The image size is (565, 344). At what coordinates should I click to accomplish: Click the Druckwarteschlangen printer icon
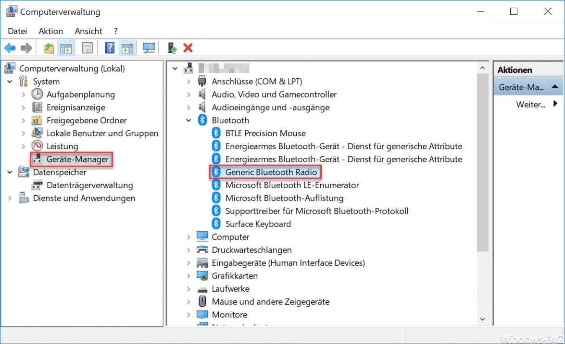(x=202, y=249)
